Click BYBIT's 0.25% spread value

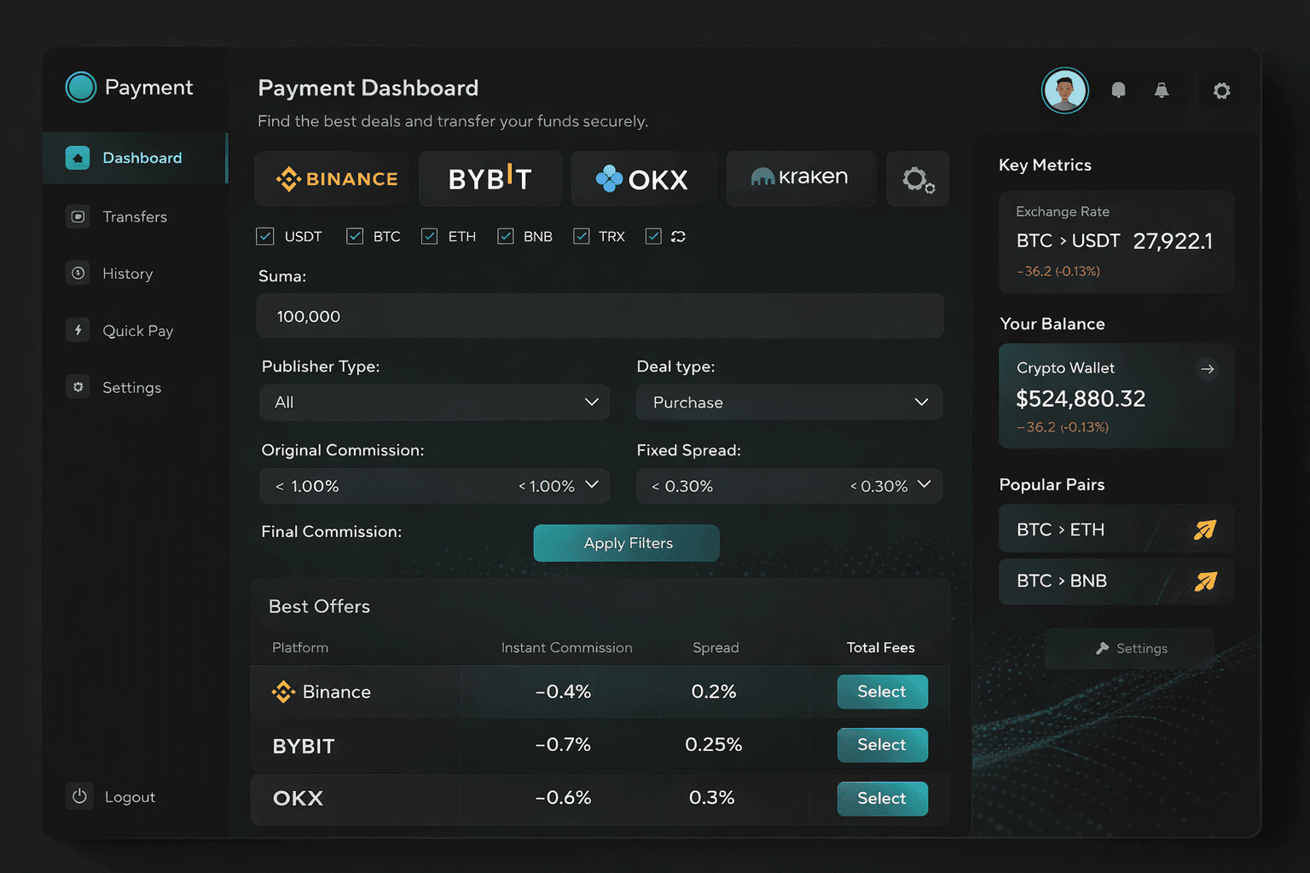tap(713, 744)
